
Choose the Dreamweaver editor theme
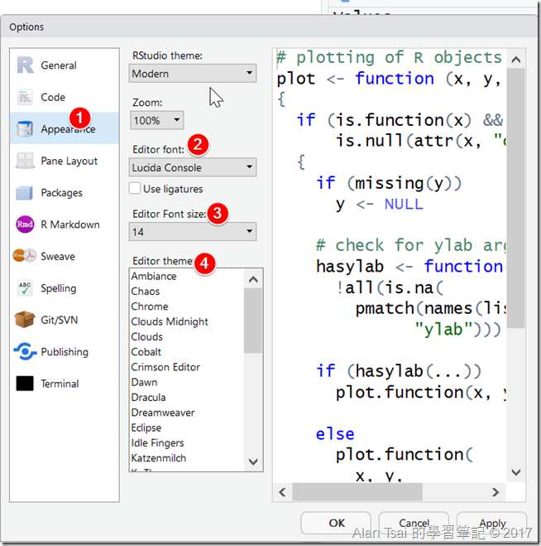[x=187, y=413]
